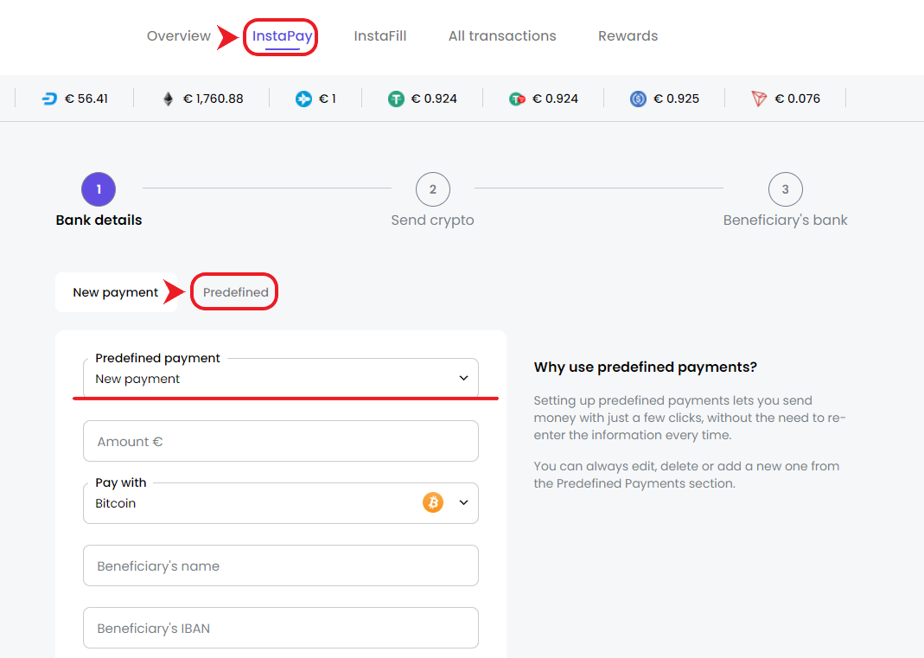Click the blue coin icon priced € 1

pos(303,99)
